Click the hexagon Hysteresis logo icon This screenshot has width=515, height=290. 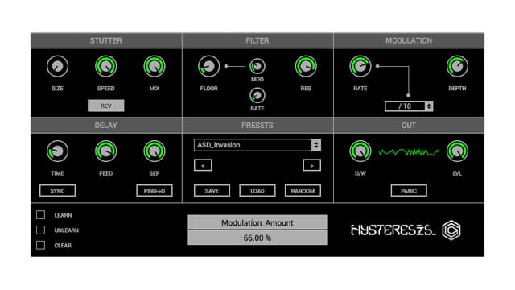[451, 230]
